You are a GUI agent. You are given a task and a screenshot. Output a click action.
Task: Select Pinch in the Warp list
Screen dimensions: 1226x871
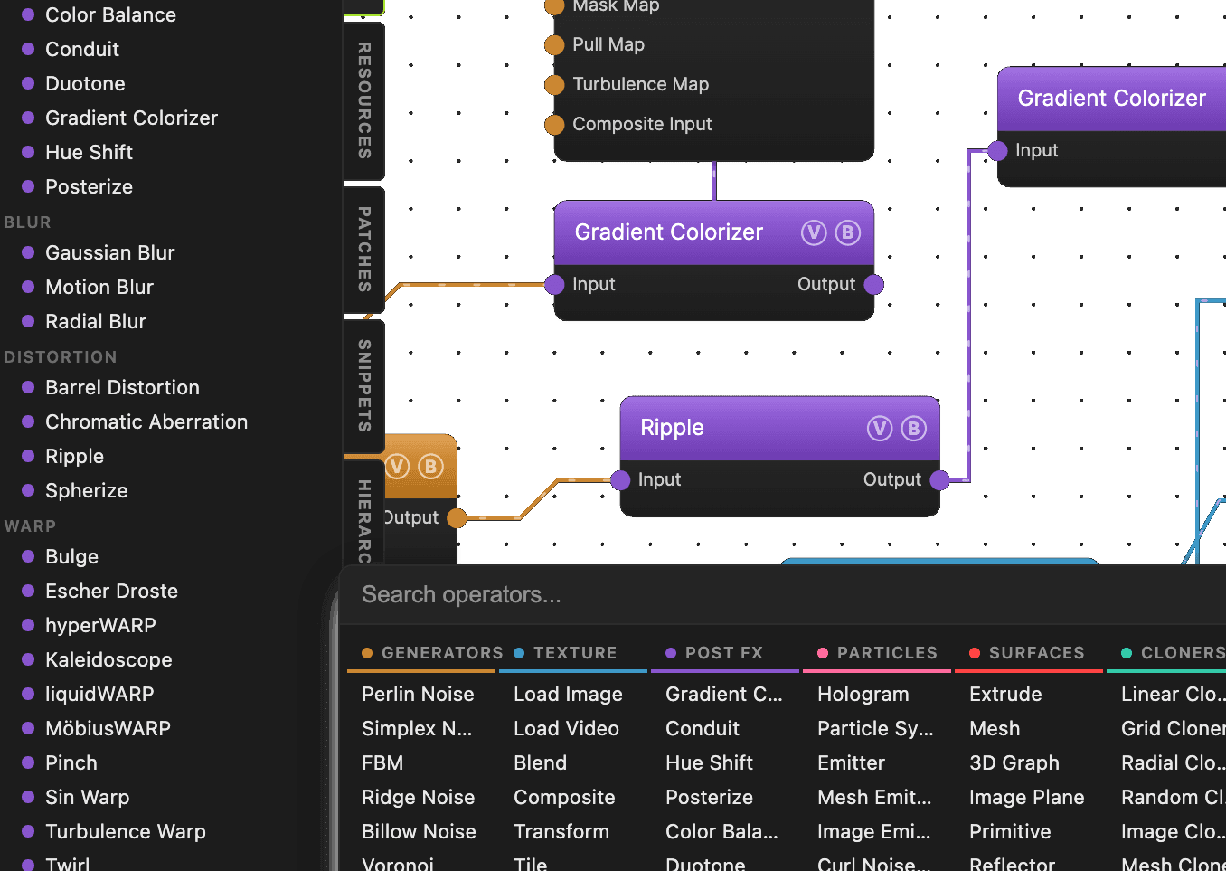pos(71,763)
